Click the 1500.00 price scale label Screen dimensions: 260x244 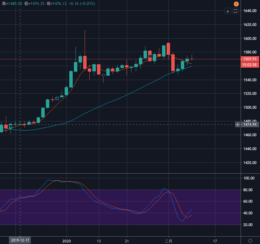(x=250, y=107)
